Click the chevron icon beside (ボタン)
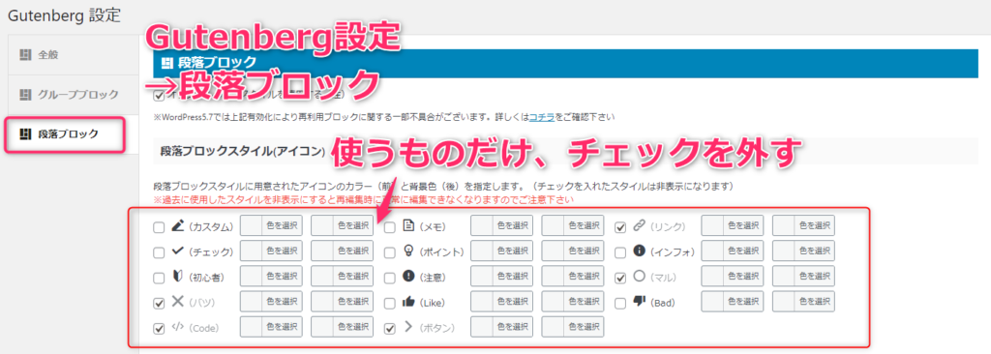This screenshot has height=354, width=991. pos(408,328)
